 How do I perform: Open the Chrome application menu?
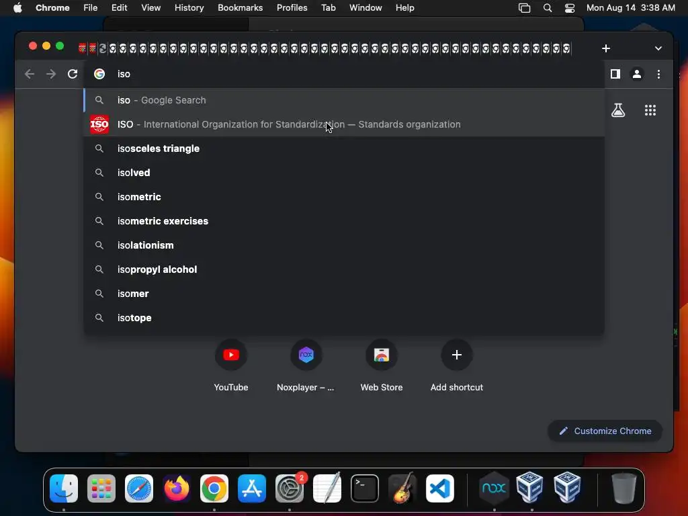[52, 8]
